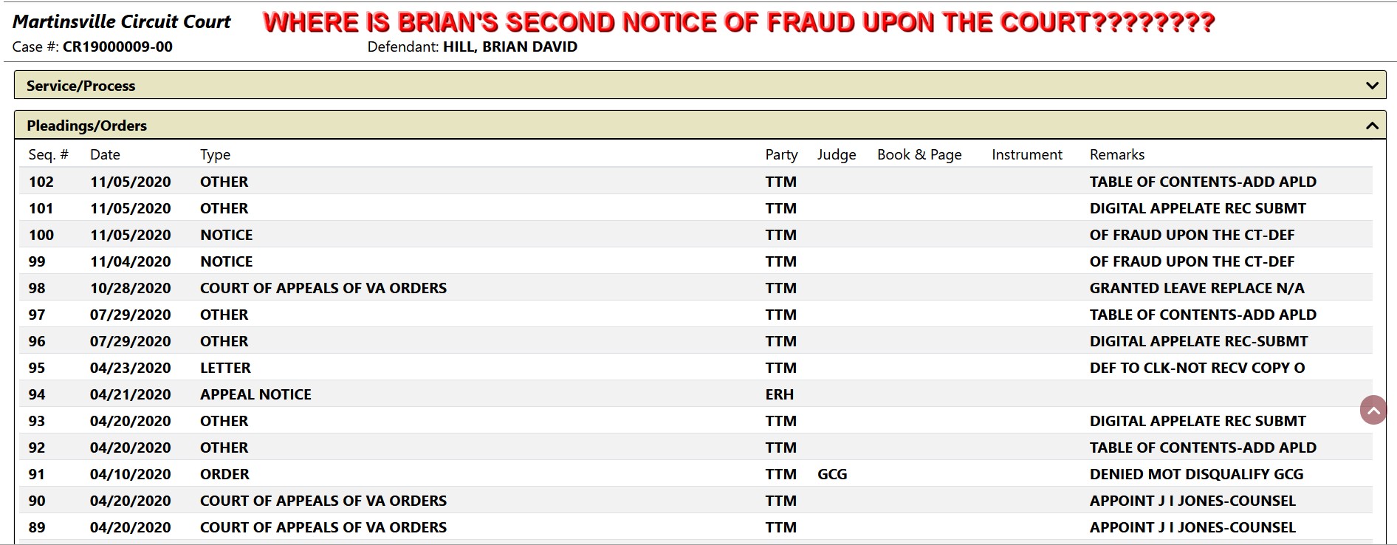Click row 102 TABLE OF CONTENTS-ADD APLD remark

pyautogui.click(x=1203, y=182)
